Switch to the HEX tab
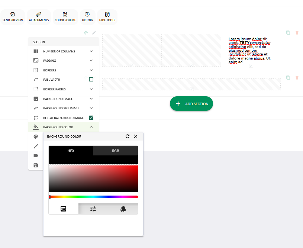 pyautogui.click(x=71, y=151)
